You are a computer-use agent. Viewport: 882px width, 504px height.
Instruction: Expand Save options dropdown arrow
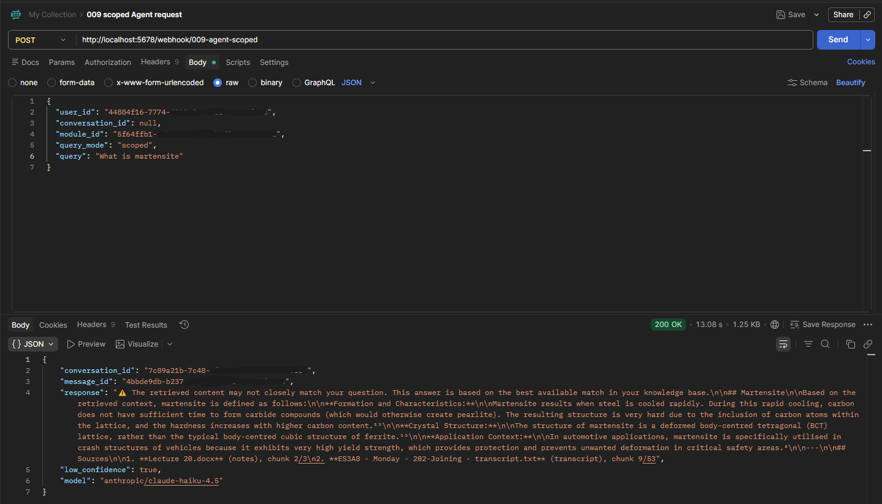click(816, 15)
